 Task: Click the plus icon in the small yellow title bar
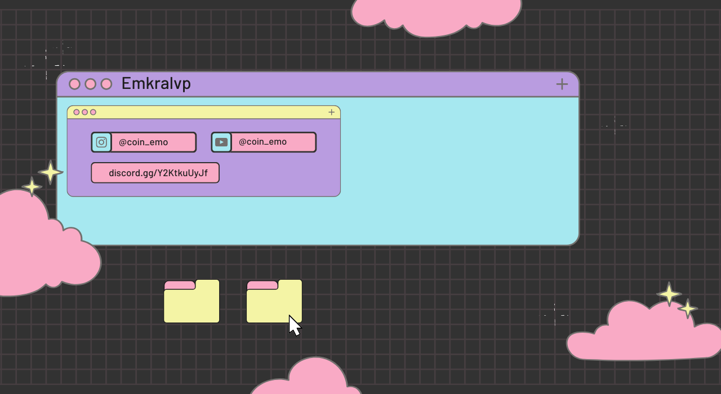click(x=331, y=113)
